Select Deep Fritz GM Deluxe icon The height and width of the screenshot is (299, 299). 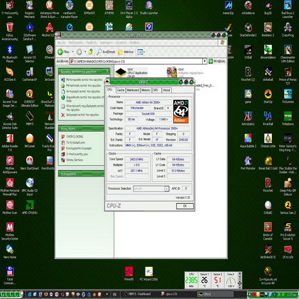coord(288,187)
